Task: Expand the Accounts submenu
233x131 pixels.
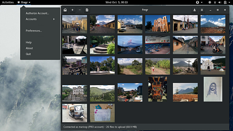Action: [x=40, y=19]
